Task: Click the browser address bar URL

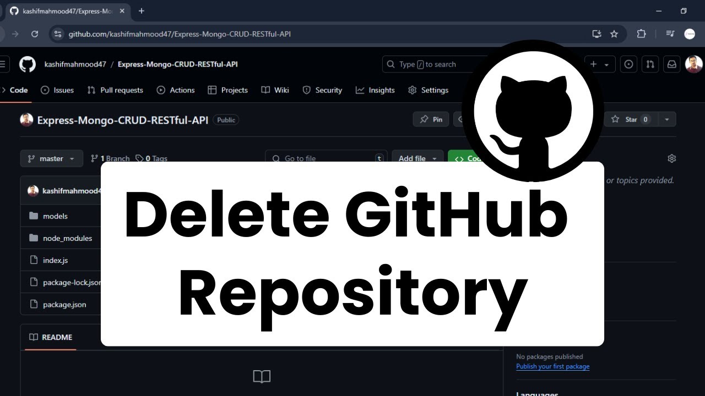Action: point(180,34)
